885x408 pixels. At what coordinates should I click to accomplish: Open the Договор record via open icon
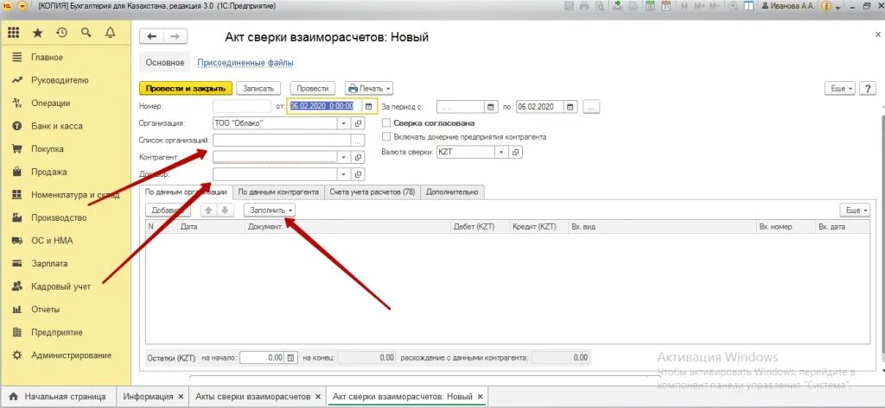pyautogui.click(x=359, y=174)
